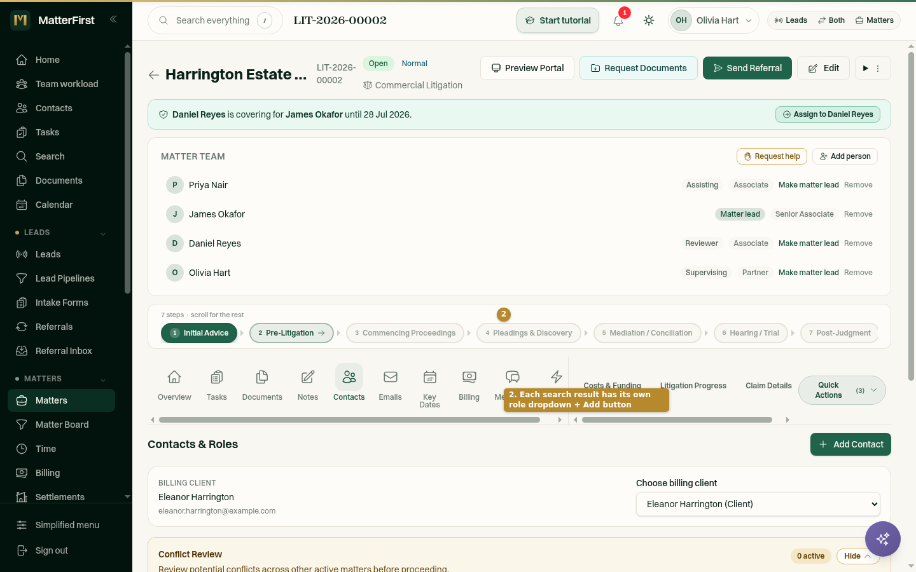Open the matter Tasks tab
The height and width of the screenshot is (572, 916).
click(216, 385)
